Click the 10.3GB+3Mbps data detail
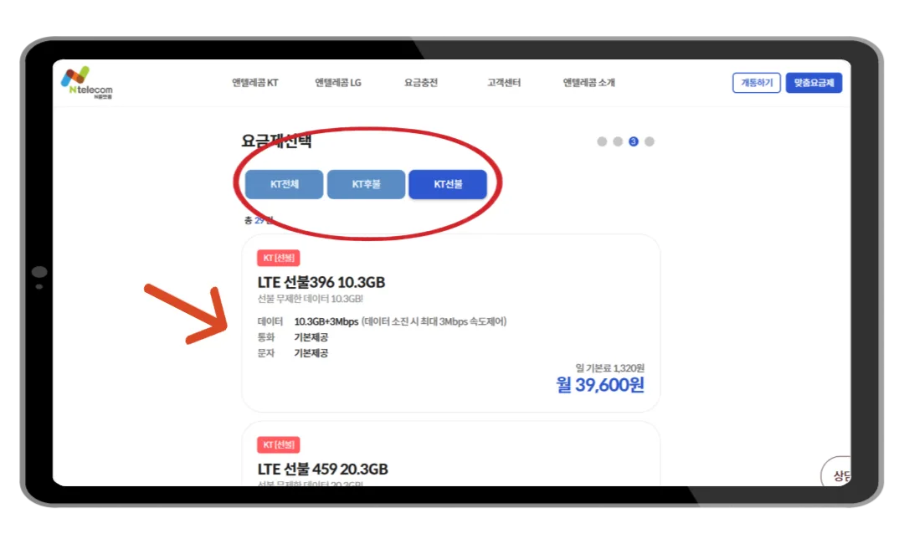 (326, 321)
